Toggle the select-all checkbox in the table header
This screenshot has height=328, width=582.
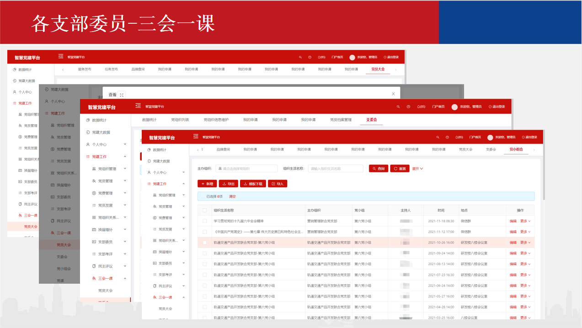[205, 210]
